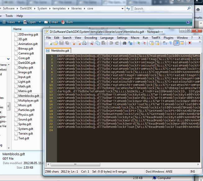Click the editor's right horizontal scroll arrow
The height and width of the screenshot is (181, 203).
click(198, 165)
